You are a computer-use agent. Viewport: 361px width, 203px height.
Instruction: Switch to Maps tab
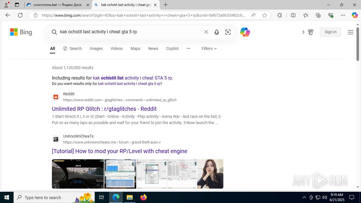135,48
